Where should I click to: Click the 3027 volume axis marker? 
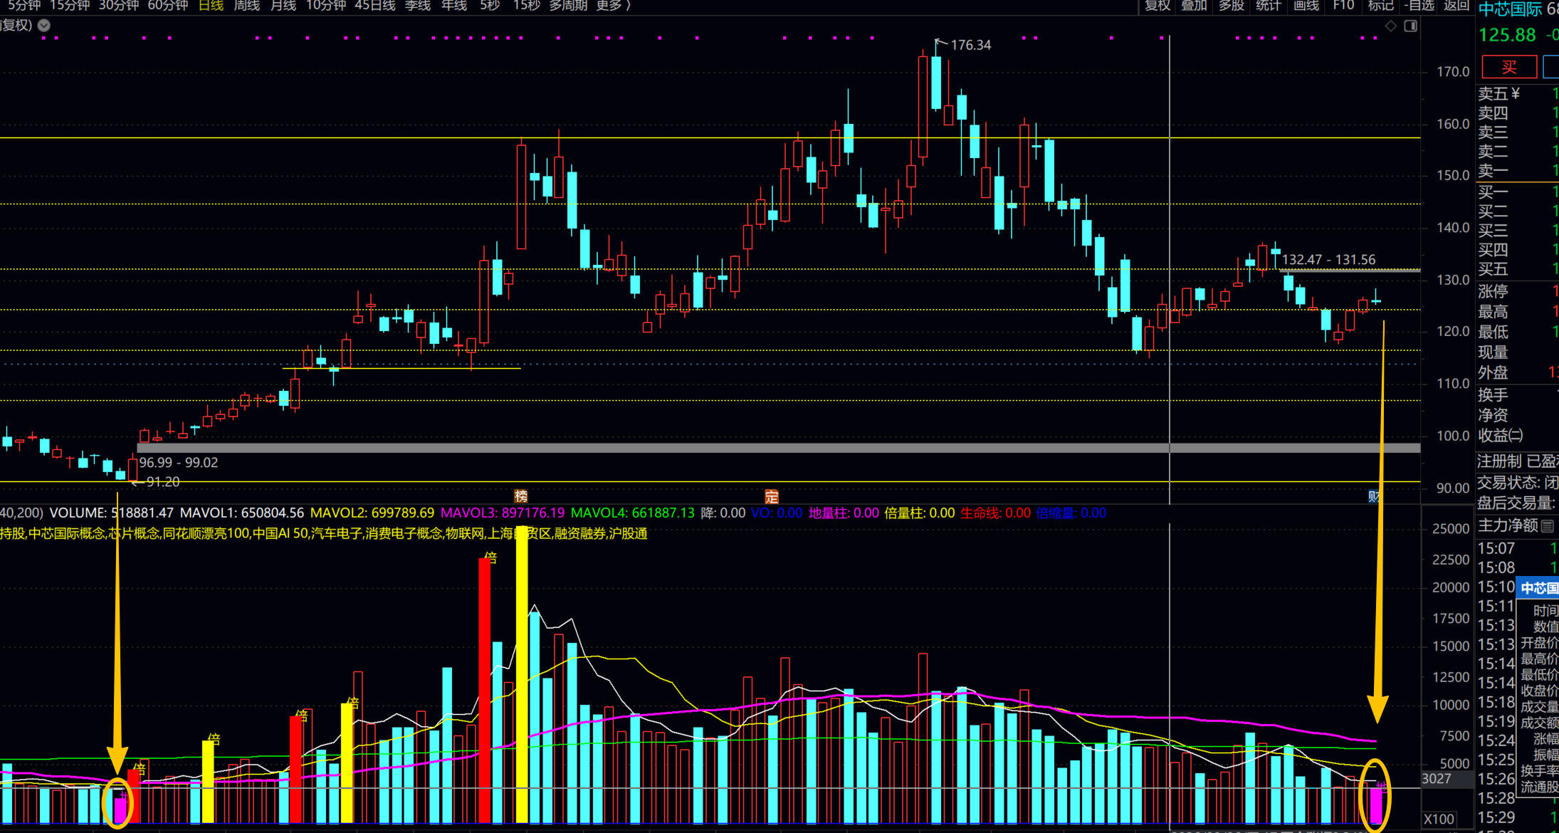click(1437, 779)
